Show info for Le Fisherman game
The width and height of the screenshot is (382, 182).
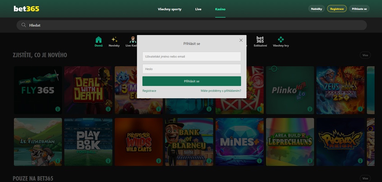[x=58, y=161]
